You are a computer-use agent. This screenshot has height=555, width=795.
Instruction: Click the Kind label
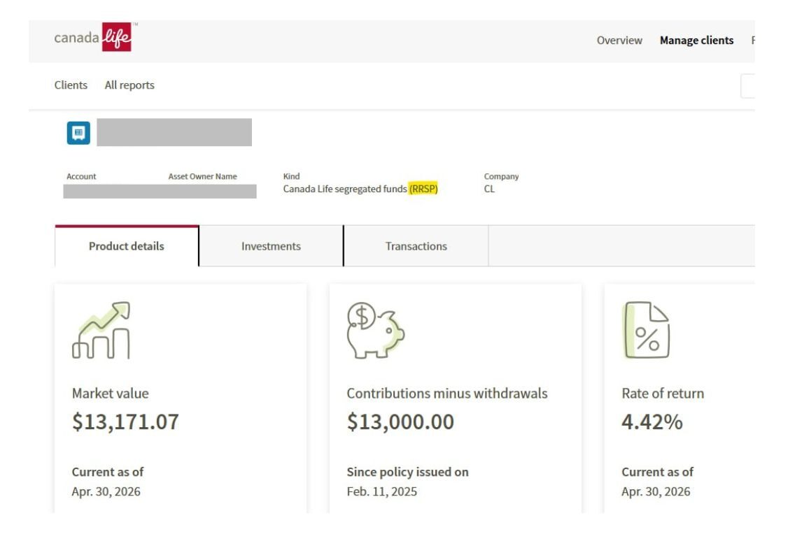coord(291,176)
